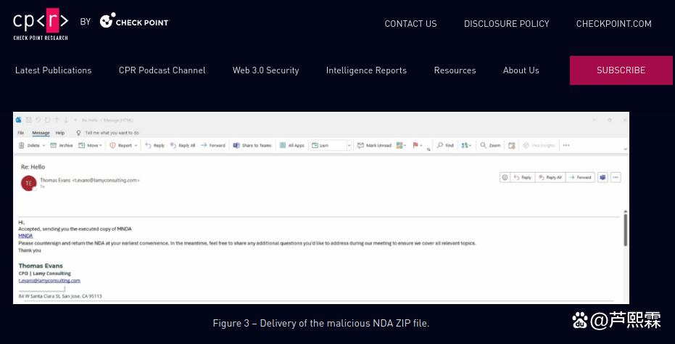
Task: Expand the Follow Up flag dropdown arrow
Action: 421,146
